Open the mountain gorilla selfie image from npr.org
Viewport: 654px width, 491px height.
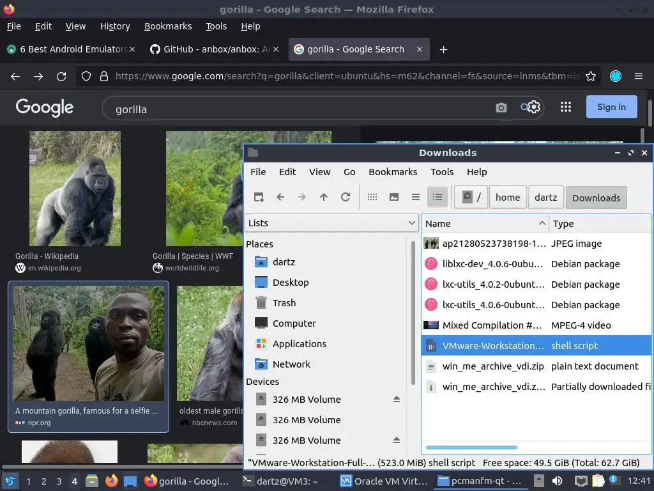coord(88,343)
